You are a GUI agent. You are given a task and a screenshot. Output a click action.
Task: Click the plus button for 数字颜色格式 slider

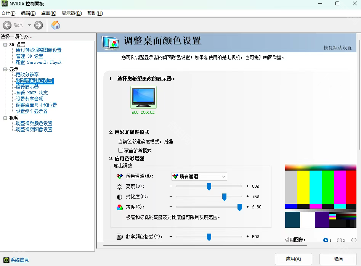247,237
